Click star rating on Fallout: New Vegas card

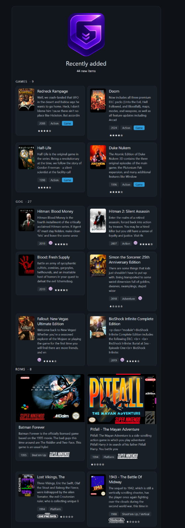click(50, 361)
